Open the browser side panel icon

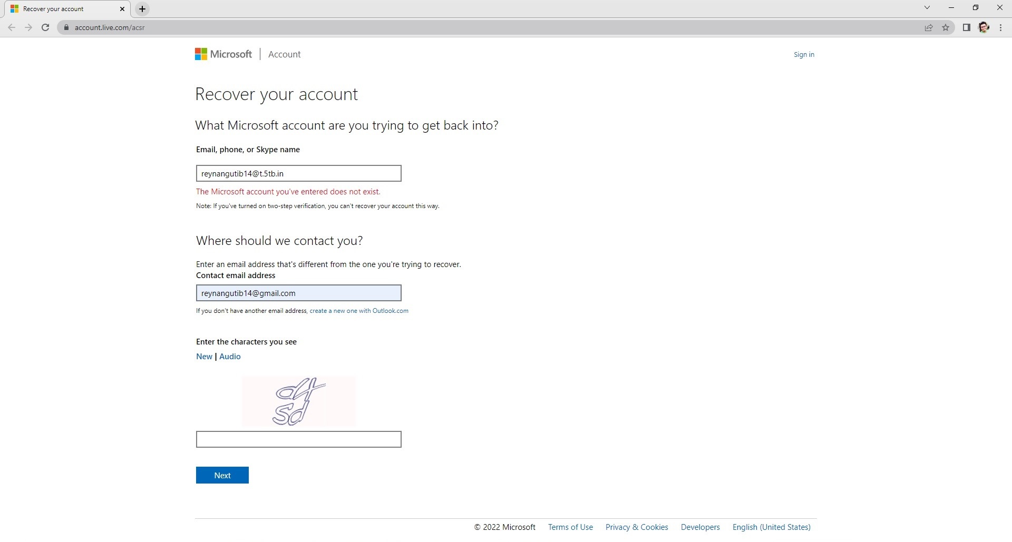967,27
